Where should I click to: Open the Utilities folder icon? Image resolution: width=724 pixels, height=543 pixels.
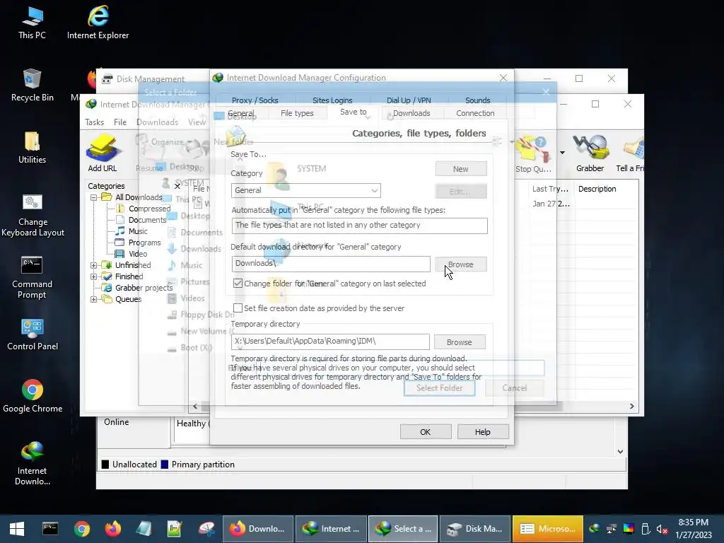tap(33, 148)
